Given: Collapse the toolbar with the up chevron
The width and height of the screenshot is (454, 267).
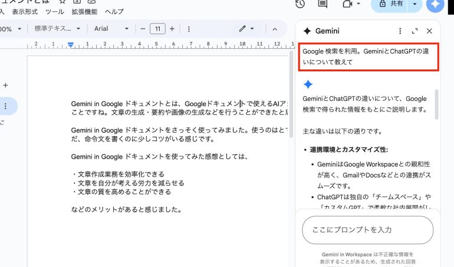Looking at the screenshot, I should tap(275, 29).
